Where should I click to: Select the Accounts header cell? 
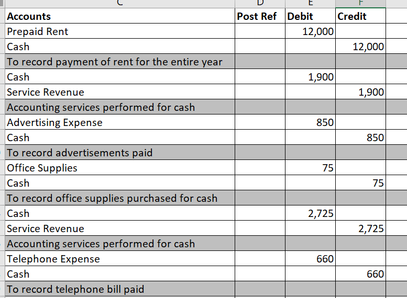tap(120, 16)
